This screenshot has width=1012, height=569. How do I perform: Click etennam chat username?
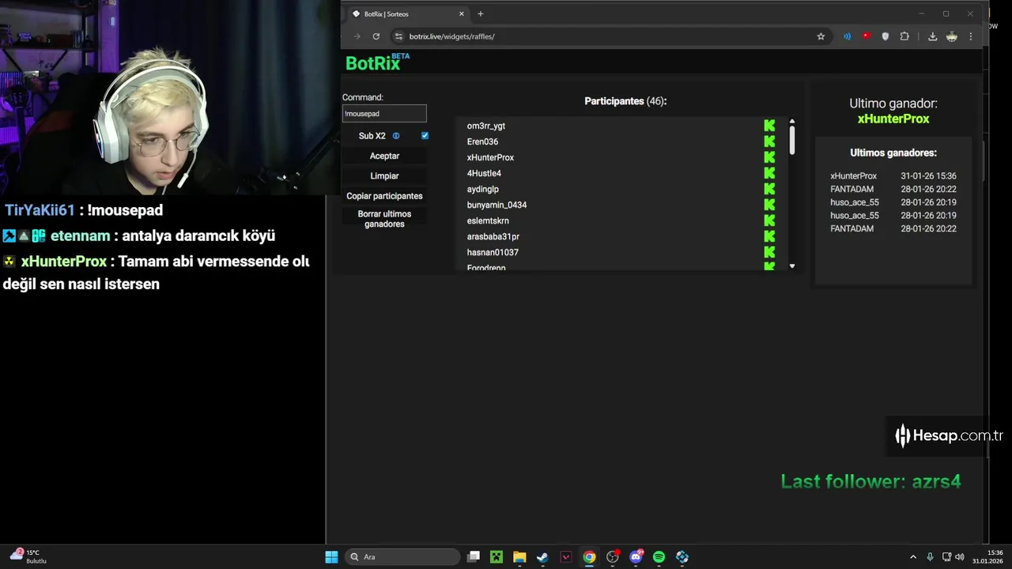point(81,236)
